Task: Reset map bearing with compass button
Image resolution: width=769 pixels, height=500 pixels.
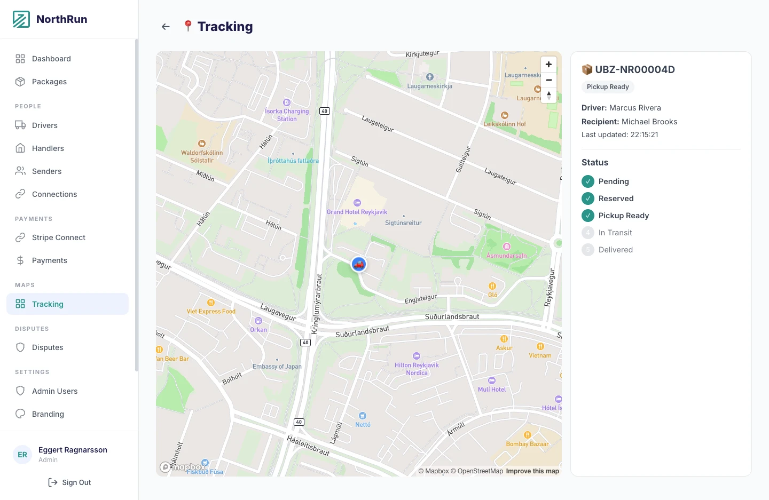Action: (x=548, y=96)
